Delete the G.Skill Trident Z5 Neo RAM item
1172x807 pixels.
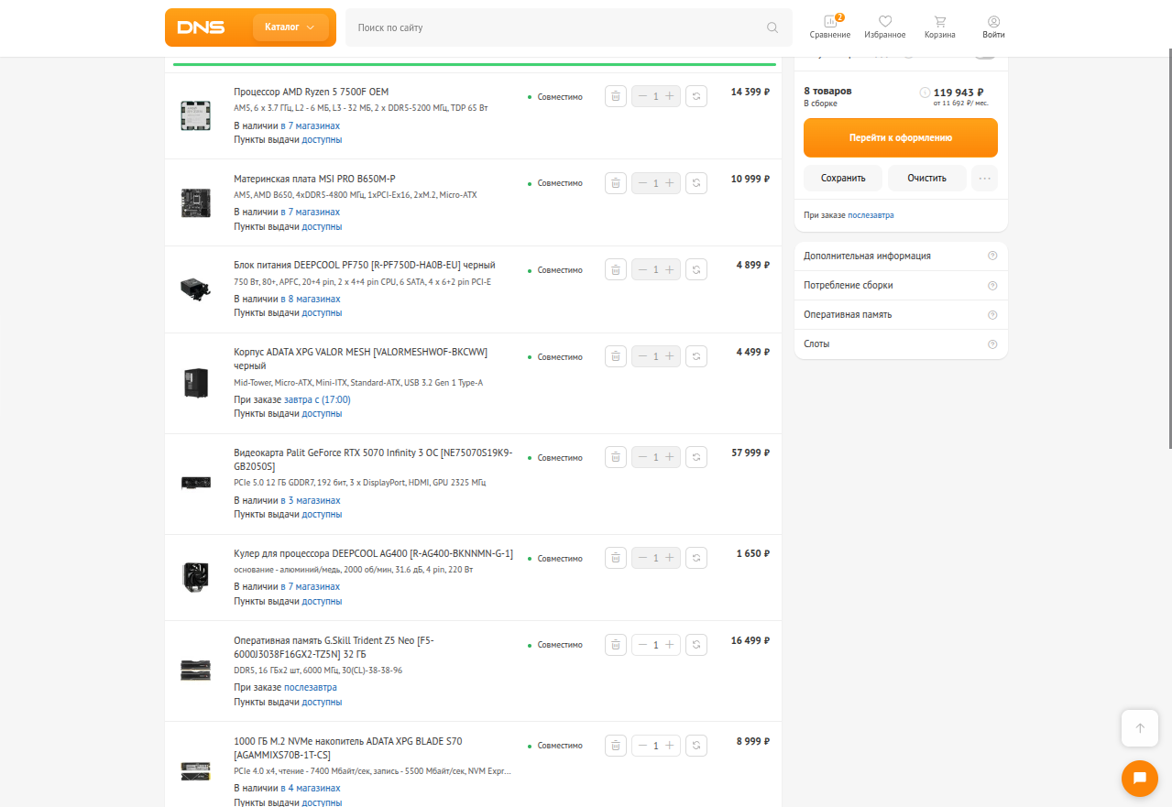616,645
